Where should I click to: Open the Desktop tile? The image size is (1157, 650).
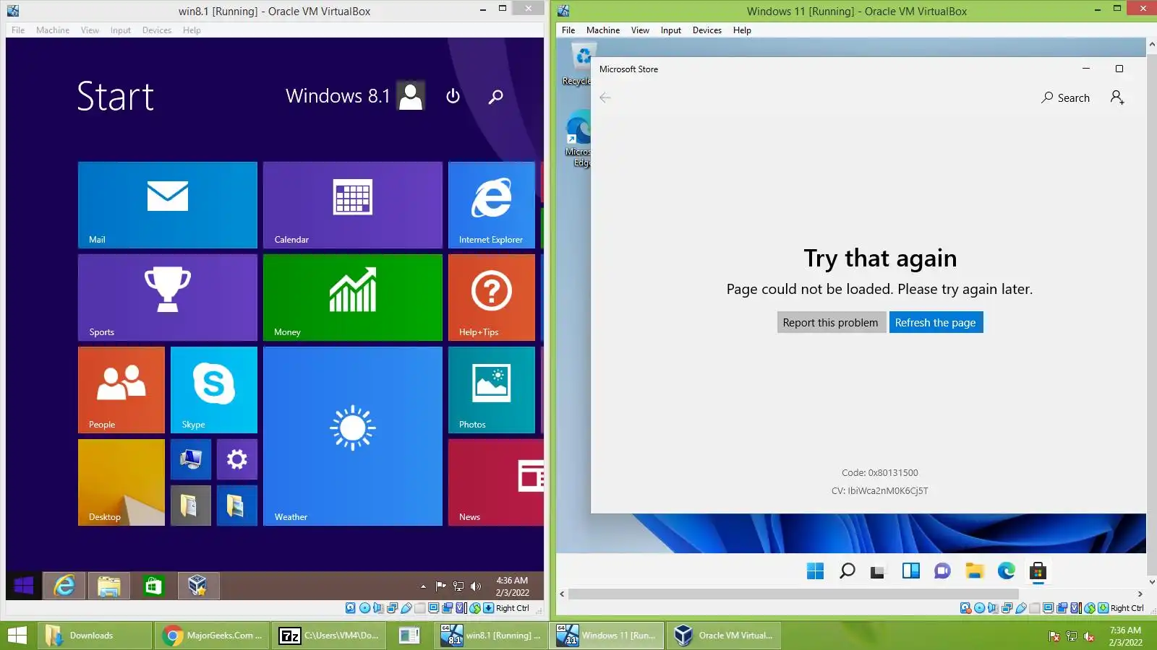point(121,482)
